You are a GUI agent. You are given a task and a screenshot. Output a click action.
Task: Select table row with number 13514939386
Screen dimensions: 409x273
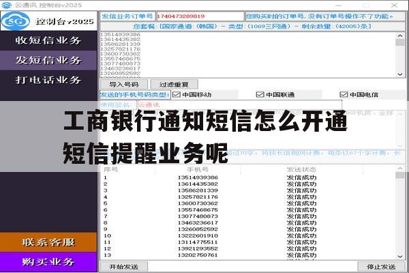pyautogui.click(x=248, y=177)
